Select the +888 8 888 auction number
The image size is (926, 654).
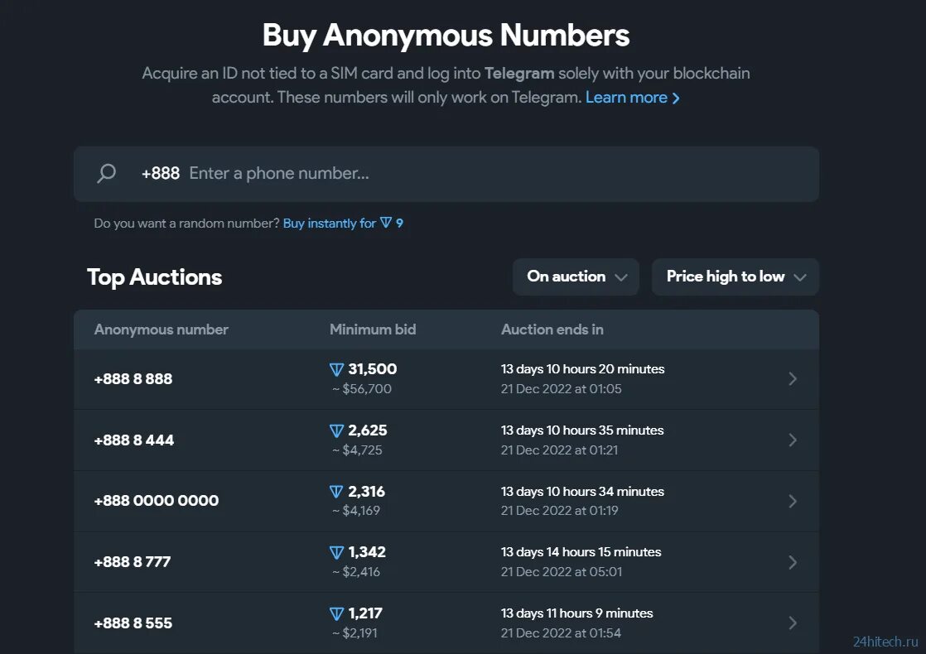[133, 379]
